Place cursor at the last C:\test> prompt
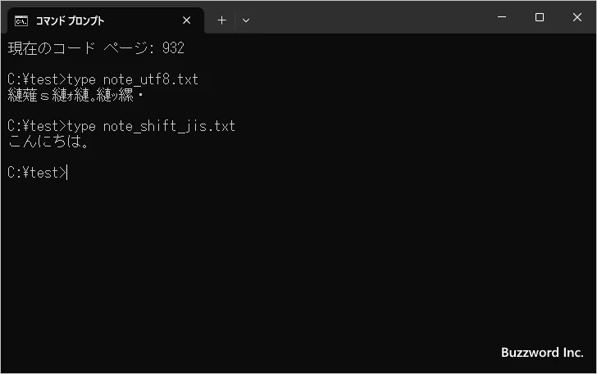The width and height of the screenshot is (597, 374). click(x=68, y=173)
